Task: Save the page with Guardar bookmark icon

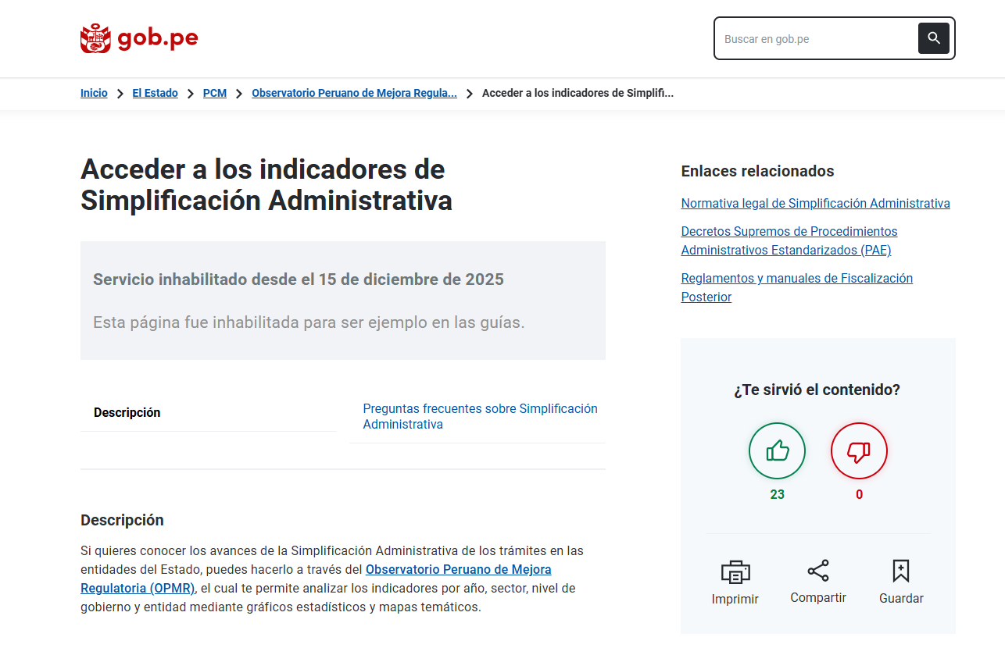Action: tap(900, 571)
